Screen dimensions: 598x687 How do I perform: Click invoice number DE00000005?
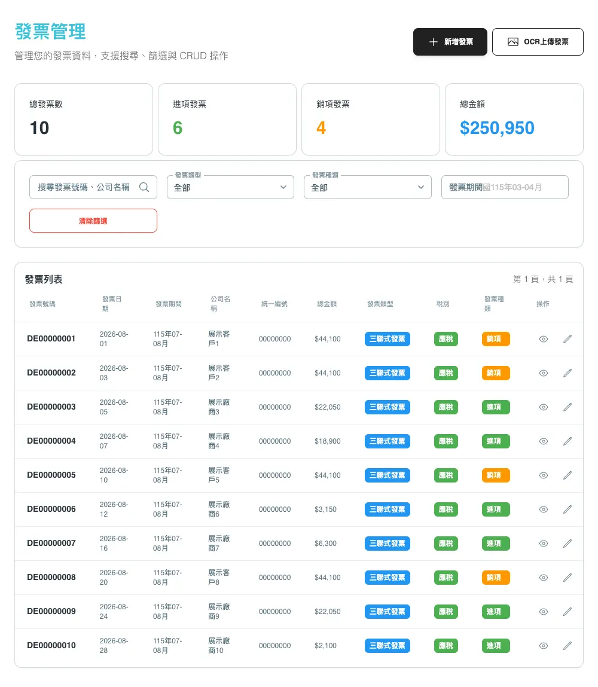51,475
